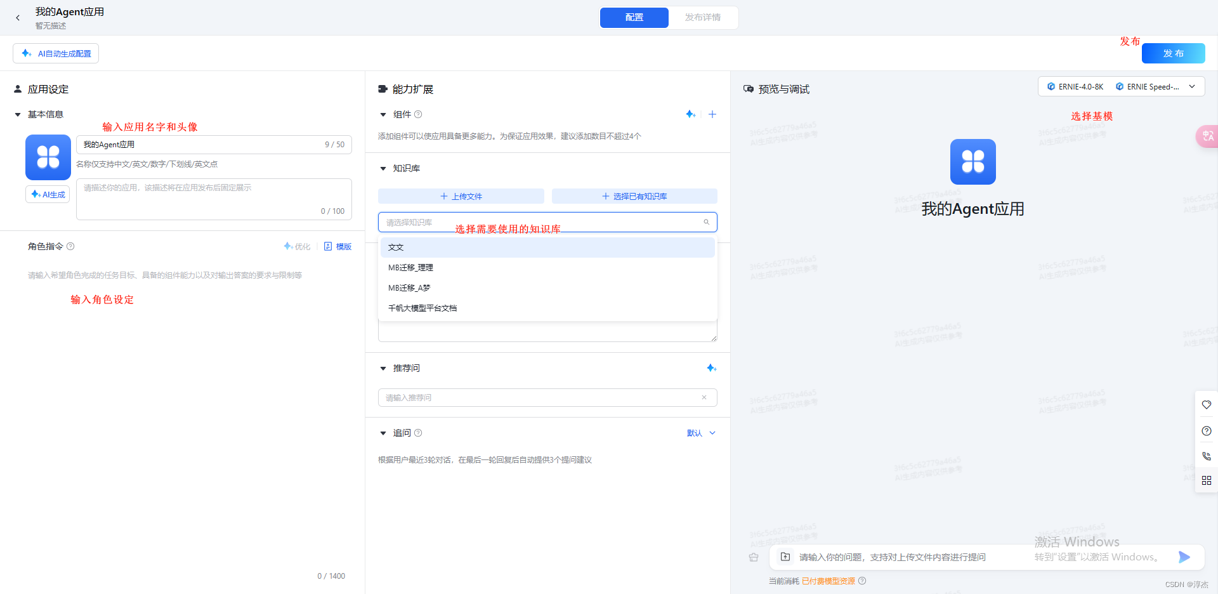1218x594 pixels.
Task: Clear the recommended question with the x icon
Action: [x=704, y=397]
